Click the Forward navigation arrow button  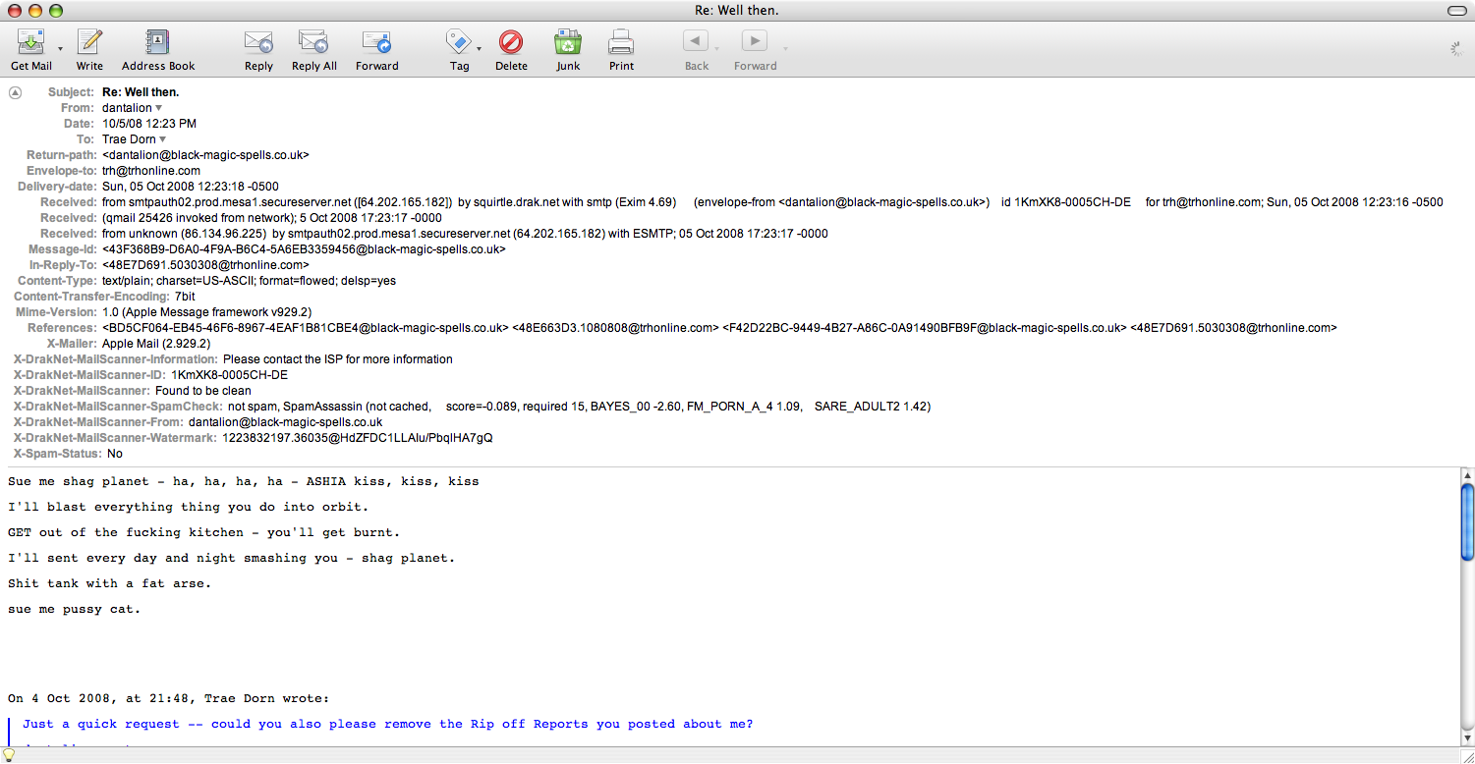[754, 41]
